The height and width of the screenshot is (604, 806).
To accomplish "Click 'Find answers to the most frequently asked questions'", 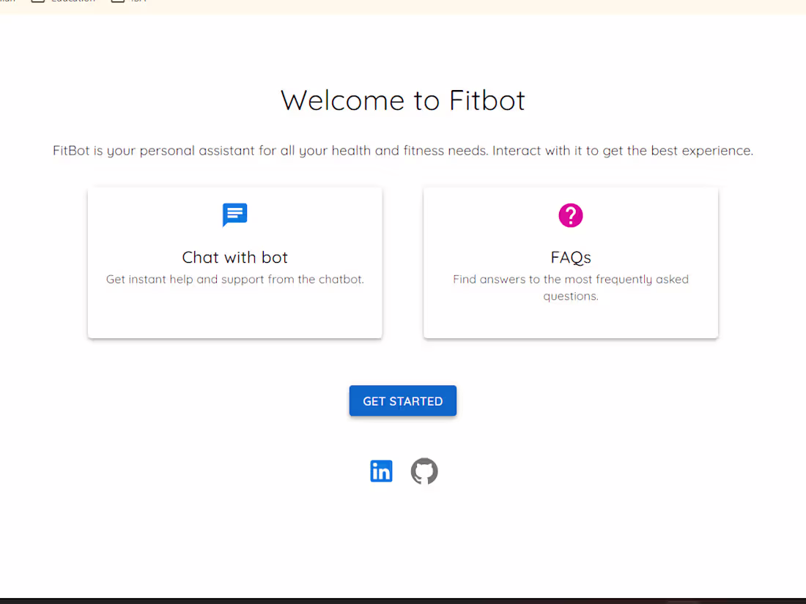I will point(570,287).
